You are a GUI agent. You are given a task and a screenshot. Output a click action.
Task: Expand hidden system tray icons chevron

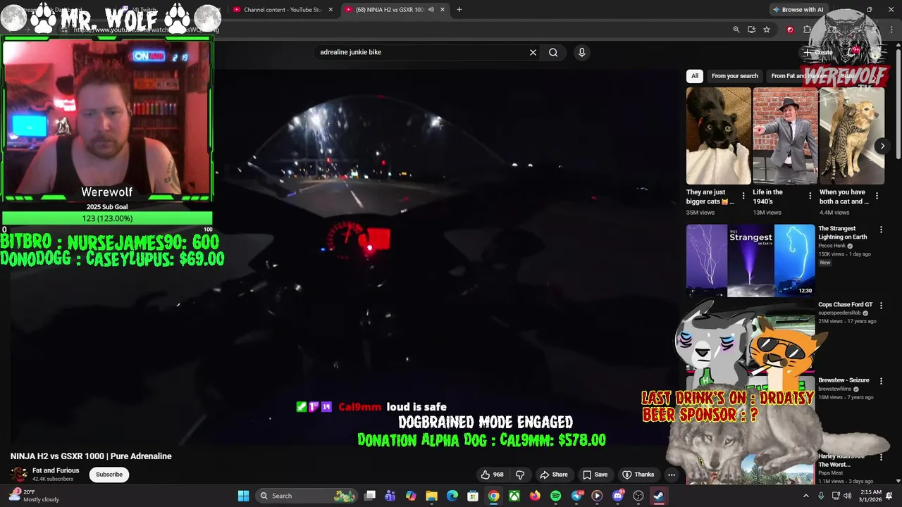[806, 496]
